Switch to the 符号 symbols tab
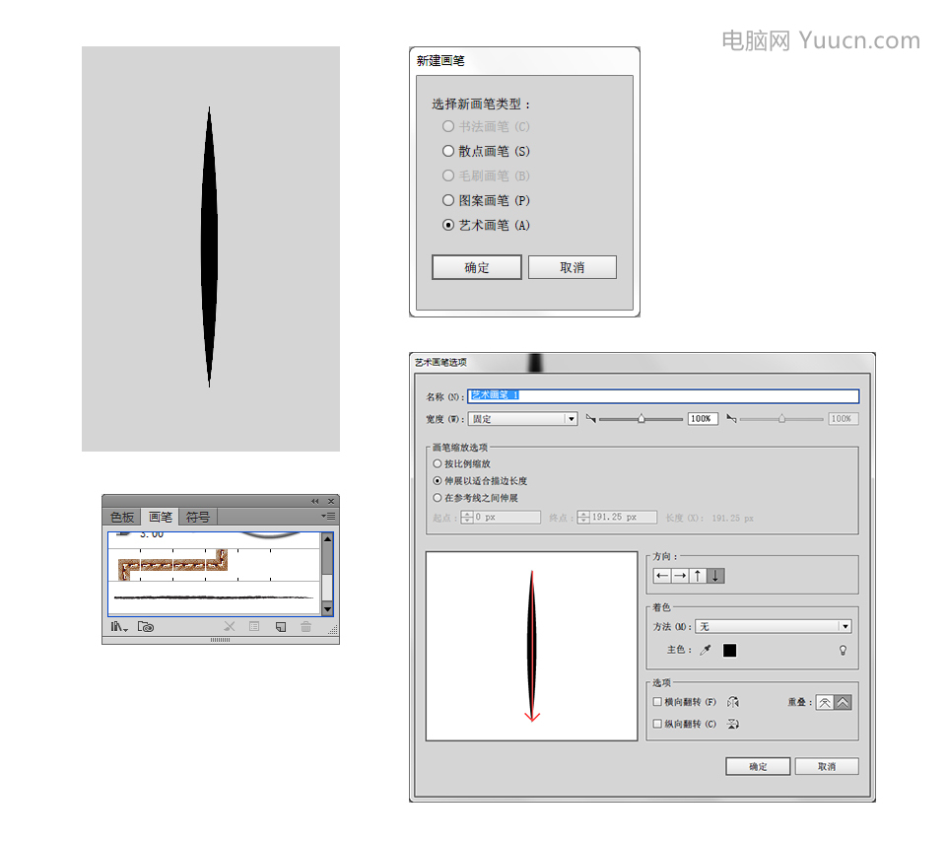The height and width of the screenshot is (842, 946). coord(198,518)
